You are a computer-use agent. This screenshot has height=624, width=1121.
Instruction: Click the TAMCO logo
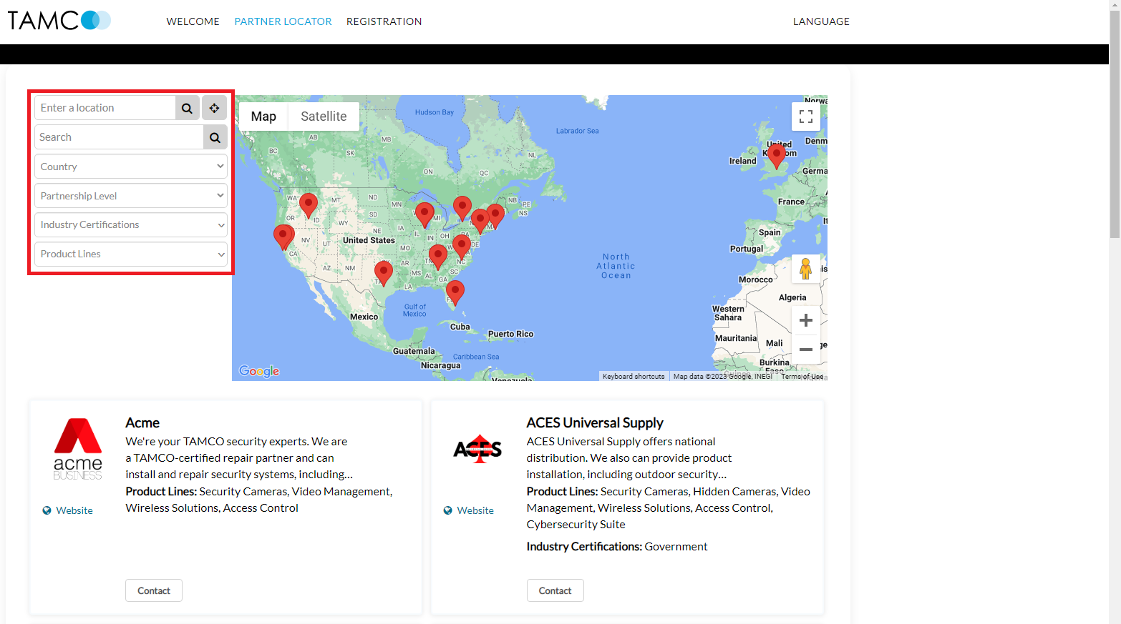[59, 20]
